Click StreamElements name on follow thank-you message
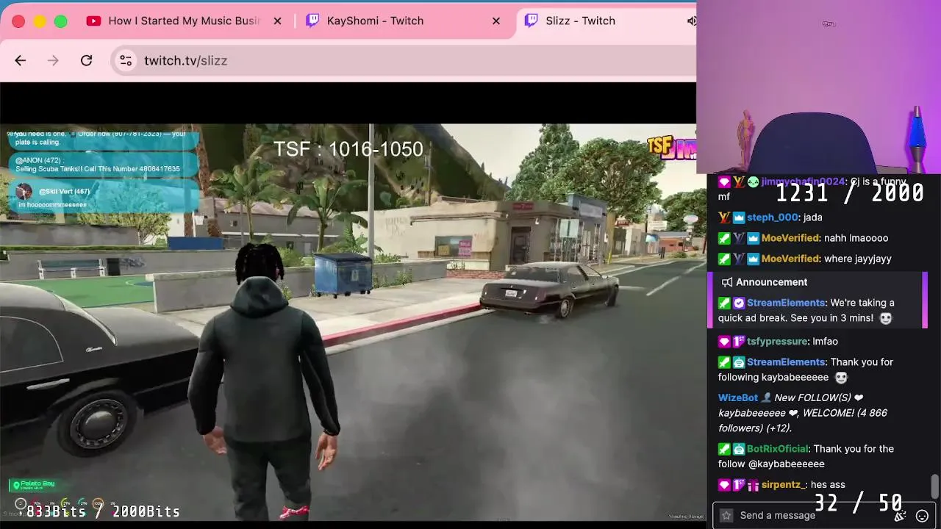The height and width of the screenshot is (529, 941). [x=786, y=362]
